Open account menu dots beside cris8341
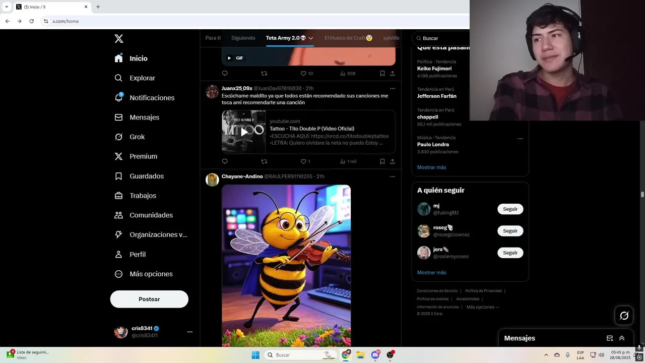This screenshot has height=363, width=645. [190, 332]
